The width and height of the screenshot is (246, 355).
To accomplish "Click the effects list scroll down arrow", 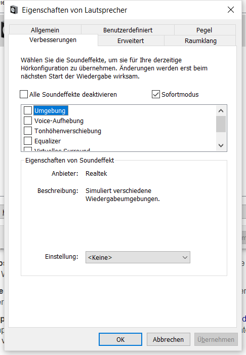I will (221, 145).
